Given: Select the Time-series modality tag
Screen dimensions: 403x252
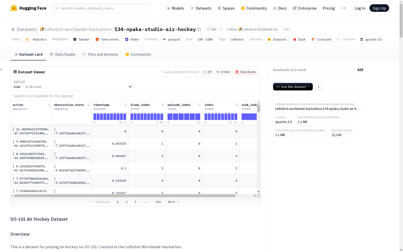Looking at the screenshot, I should point(107,39).
